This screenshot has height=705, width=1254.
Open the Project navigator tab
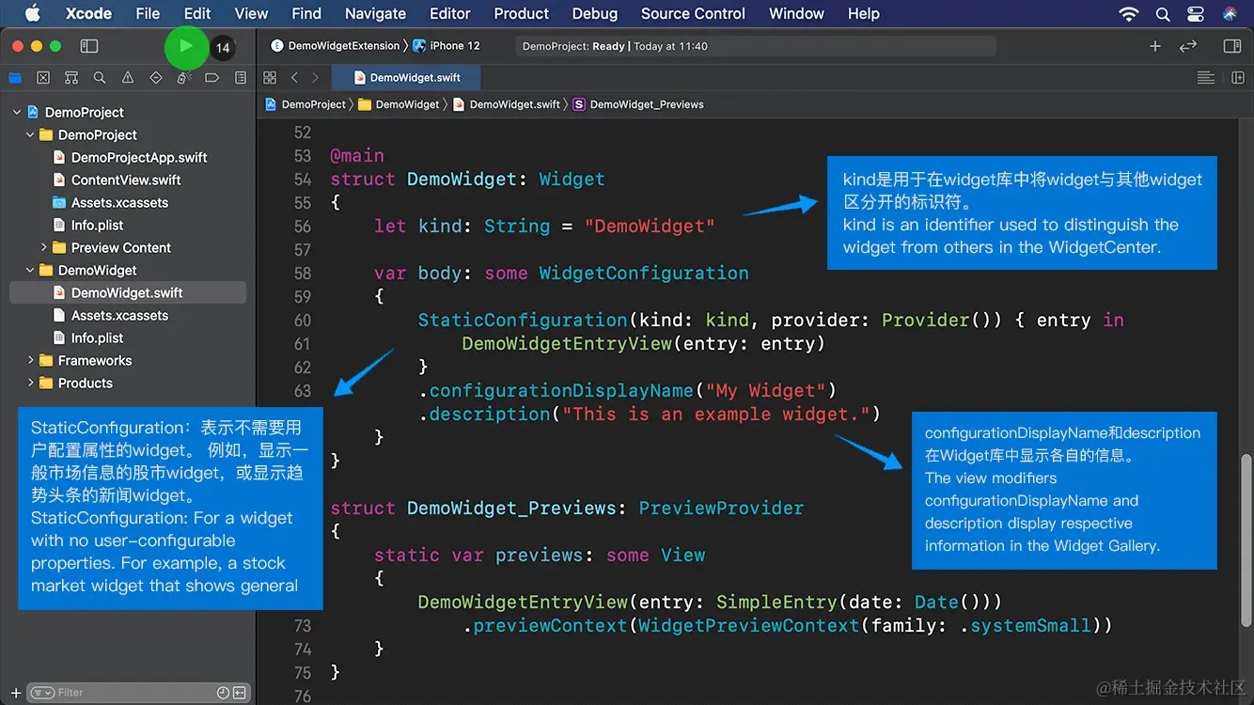(x=15, y=78)
